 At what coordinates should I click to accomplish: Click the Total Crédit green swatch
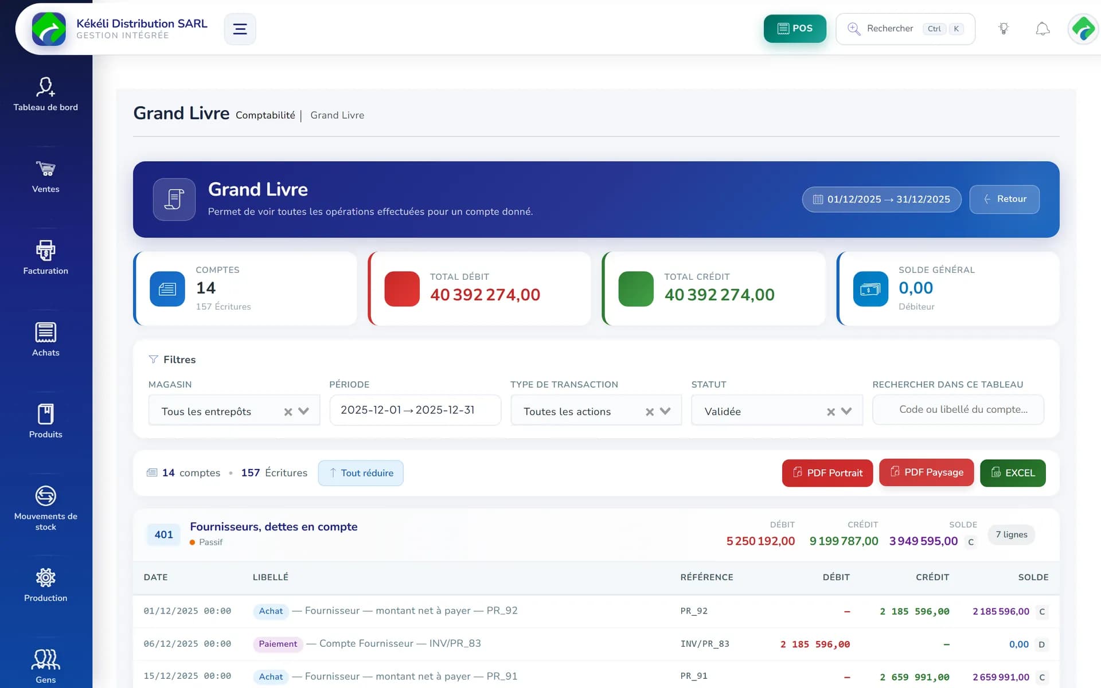(x=636, y=289)
